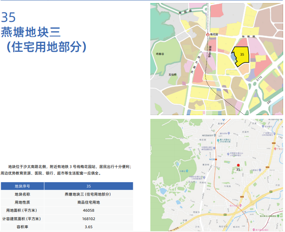Click the S115 road label on zoning map
The width and height of the screenshot is (285, 232).
[259, 78]
